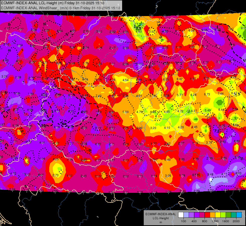Click the wind shear value 4.54
Image resolution: width=246 pixels, height=226 pixels.
[125, 80]
